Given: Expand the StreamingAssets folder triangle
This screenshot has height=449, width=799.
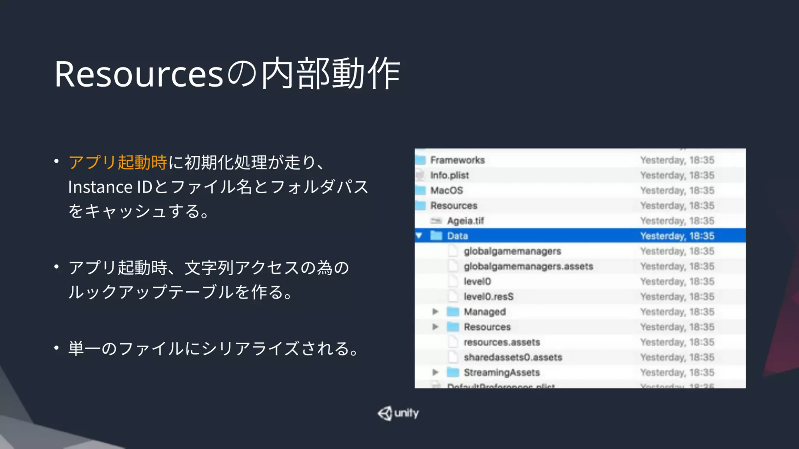Looking at the screenshot, I should pos(435,372).
